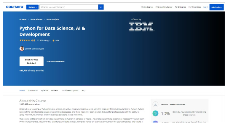Select Data Science breadcrumb
Screen dimensions: 227x124
pos(36,19)
